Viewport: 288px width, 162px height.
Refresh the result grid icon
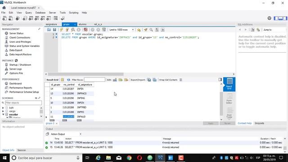pyautogui.click(x=68, y=80)
